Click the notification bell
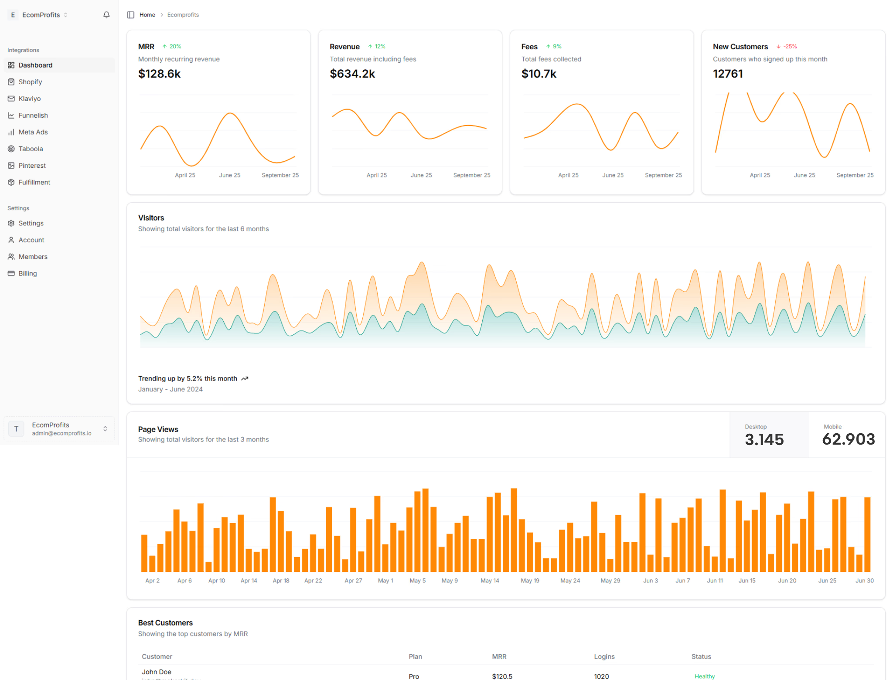This screenshot has width=893, height=680. (106, 14)
